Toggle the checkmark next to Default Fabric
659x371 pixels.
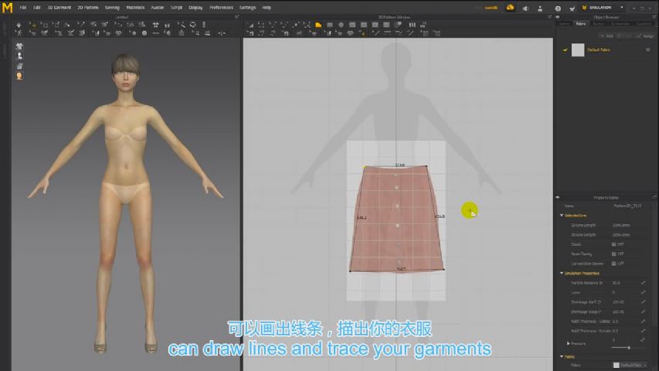(x=565, y=50)
